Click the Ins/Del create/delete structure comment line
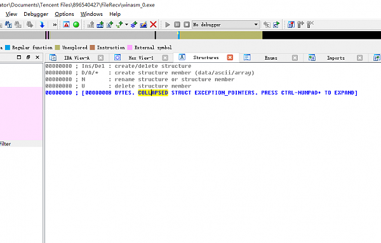 [x=118, y=66]
